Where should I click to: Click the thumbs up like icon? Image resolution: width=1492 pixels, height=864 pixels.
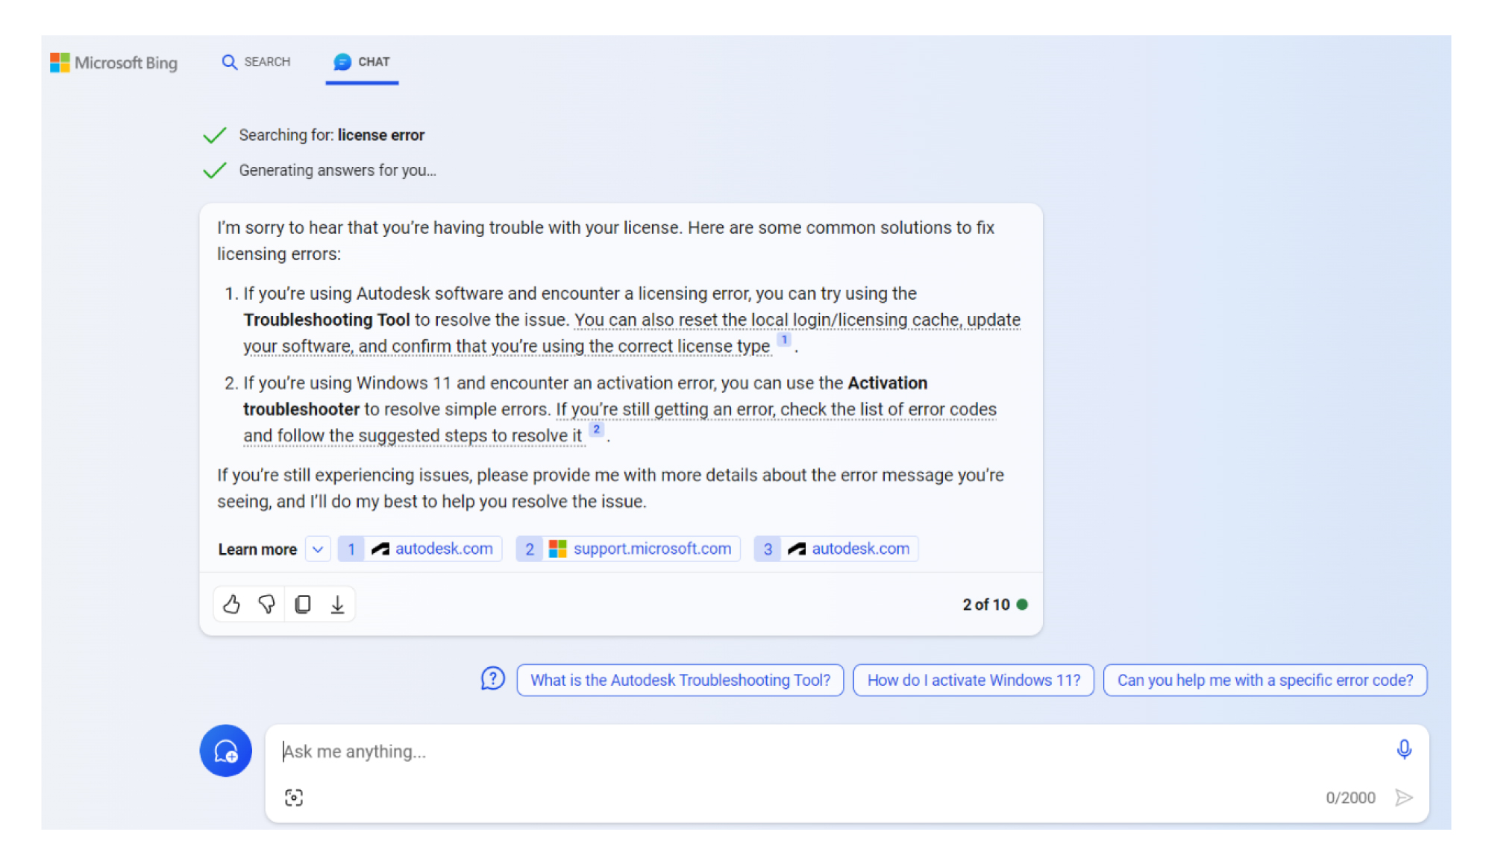click(x=231, y=604)
